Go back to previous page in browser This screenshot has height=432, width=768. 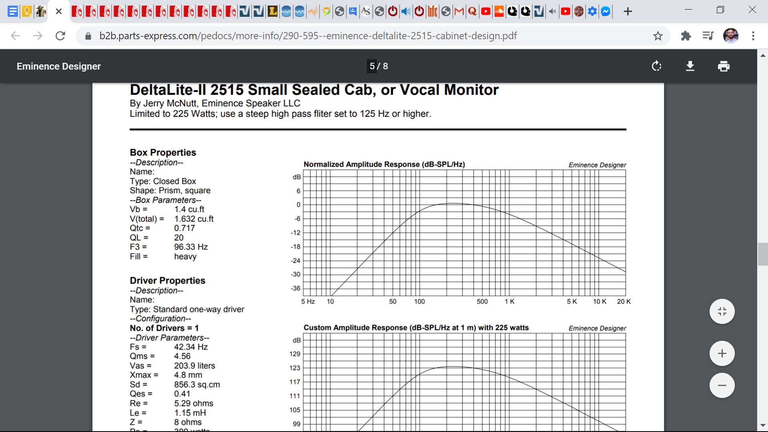click(x=15, y=36)
